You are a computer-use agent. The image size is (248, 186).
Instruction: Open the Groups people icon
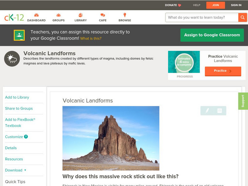coord(59,15)
